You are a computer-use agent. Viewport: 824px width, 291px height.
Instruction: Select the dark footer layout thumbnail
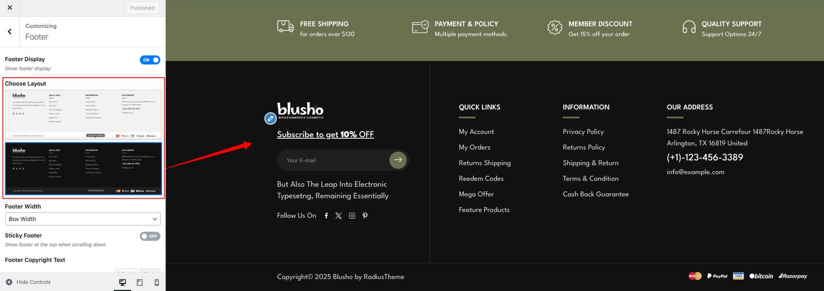click(x=83, y=169)
